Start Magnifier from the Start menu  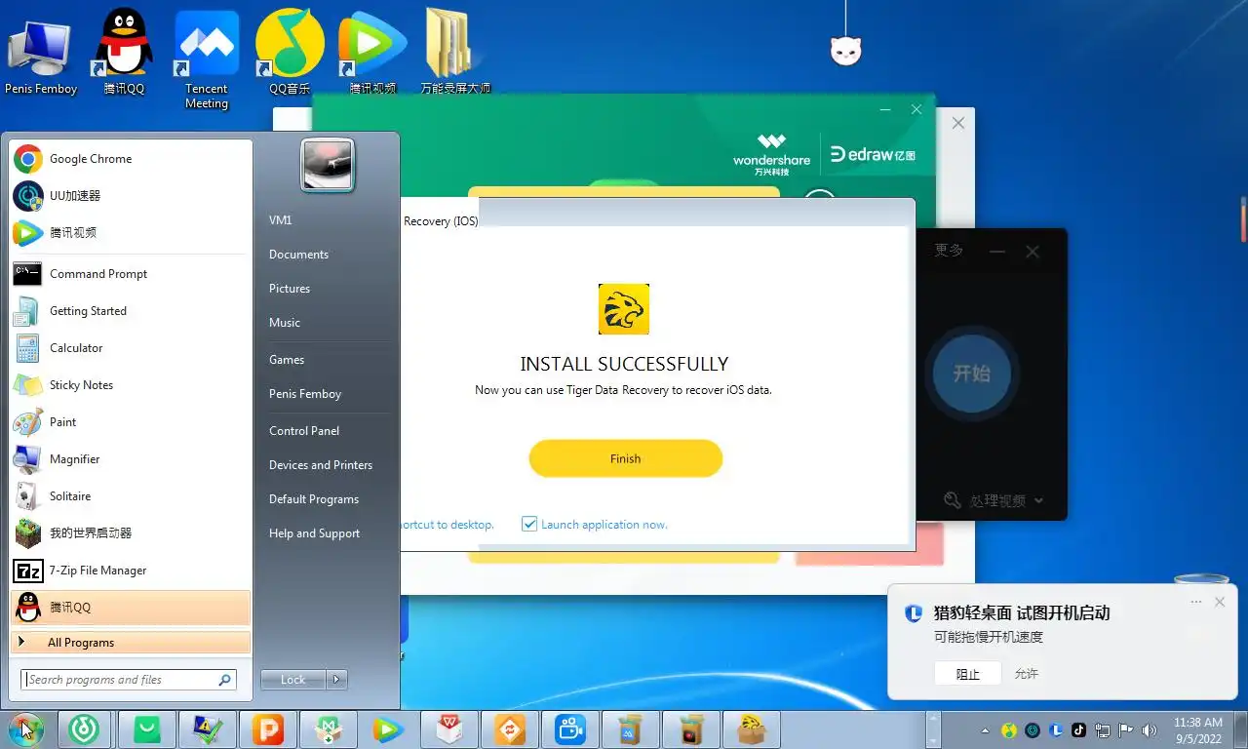tap(130, 459)
